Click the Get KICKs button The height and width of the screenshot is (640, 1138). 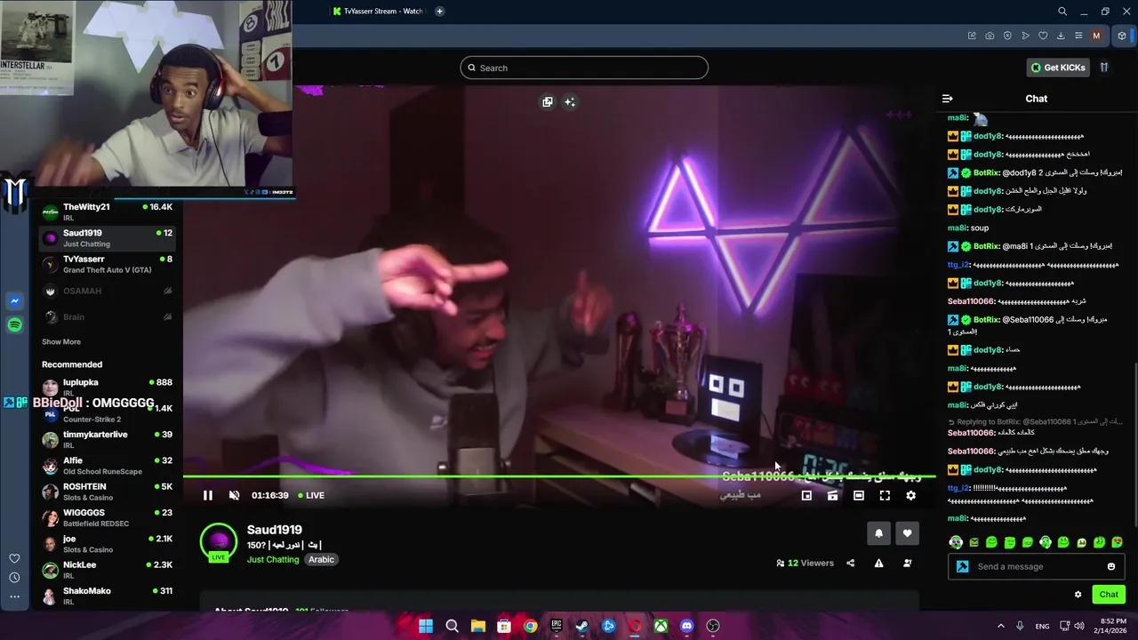click(x=1058, y=68)
